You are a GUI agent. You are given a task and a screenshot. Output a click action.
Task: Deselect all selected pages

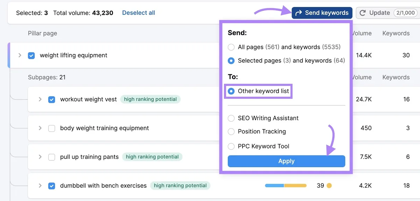click(x=139, y=13)
